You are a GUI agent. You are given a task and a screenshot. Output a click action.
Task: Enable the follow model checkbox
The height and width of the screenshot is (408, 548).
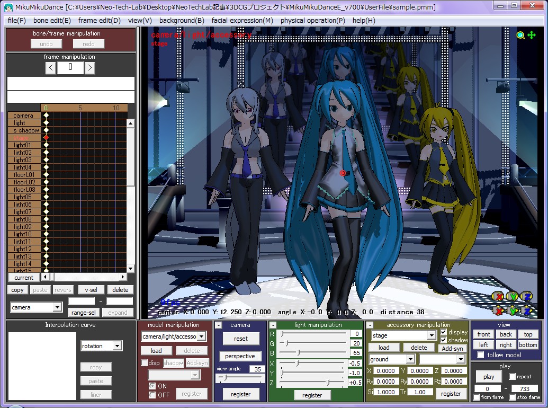click(481, 355)
